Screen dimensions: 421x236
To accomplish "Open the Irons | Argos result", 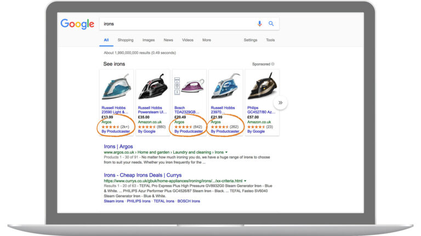I will click(x=118, y=146).
